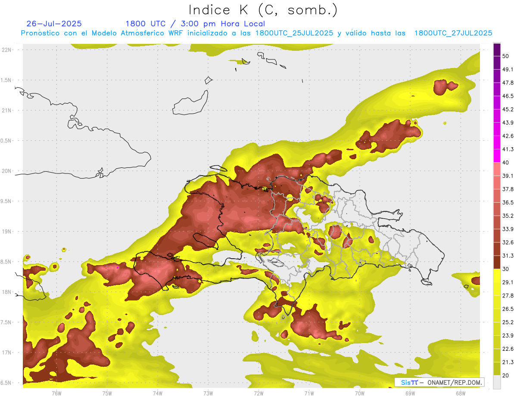Viewport: 517px width, 399px height.
Task: Click the "68W" longitude label
Action: (461, 393)
